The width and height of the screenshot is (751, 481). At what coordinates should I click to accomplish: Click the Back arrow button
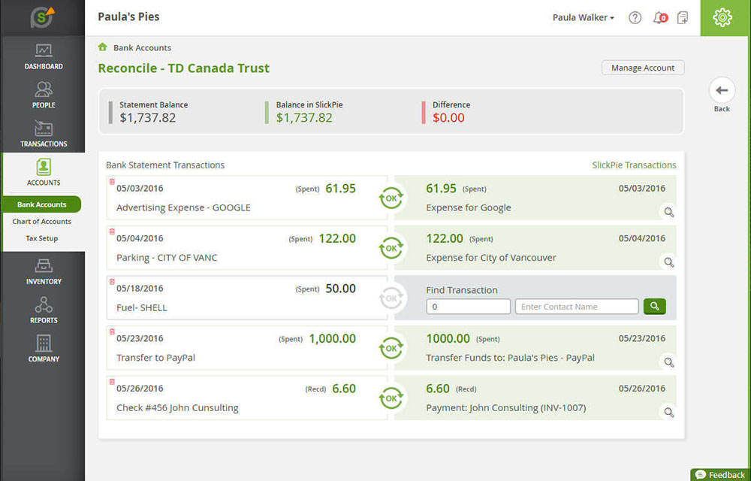coord(722,91)
